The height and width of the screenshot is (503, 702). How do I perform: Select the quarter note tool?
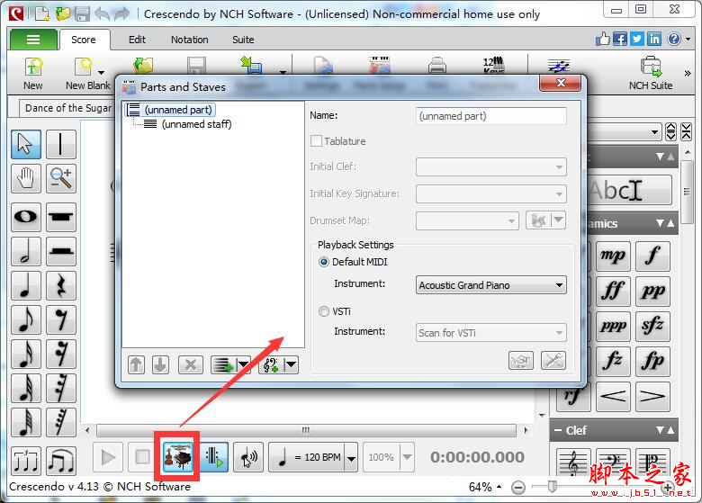(x=26, y=285)
